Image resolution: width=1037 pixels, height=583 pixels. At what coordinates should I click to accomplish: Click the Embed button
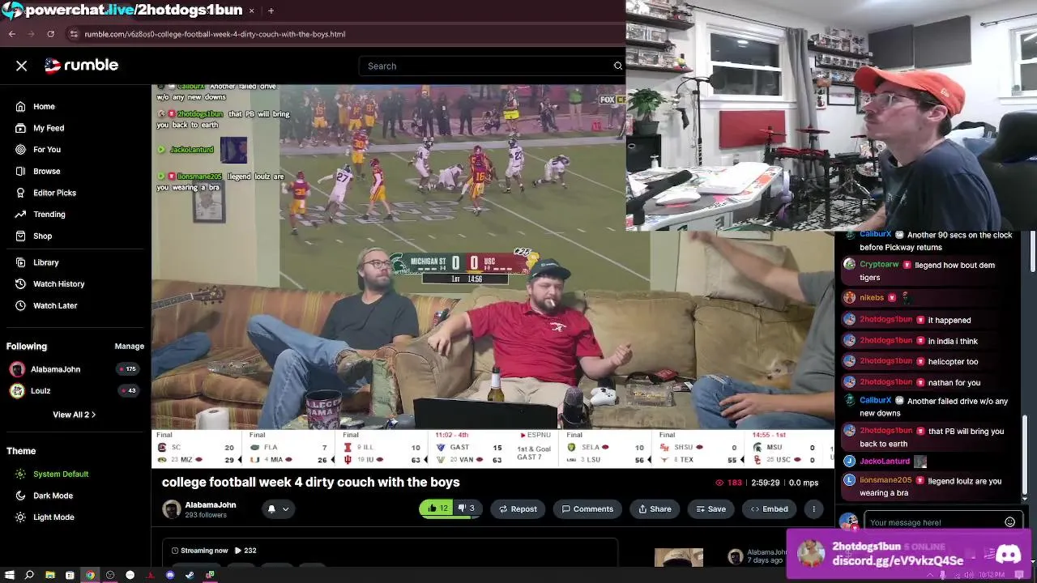769,509
